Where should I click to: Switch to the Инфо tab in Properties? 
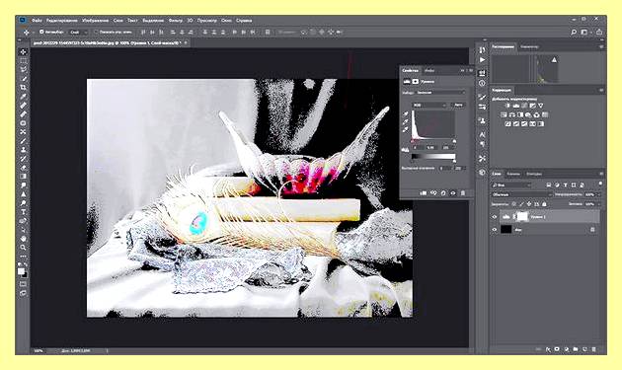(x=429, y=71)
